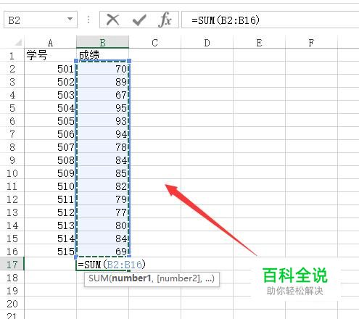Select row 18 header

tap(12, 278)
